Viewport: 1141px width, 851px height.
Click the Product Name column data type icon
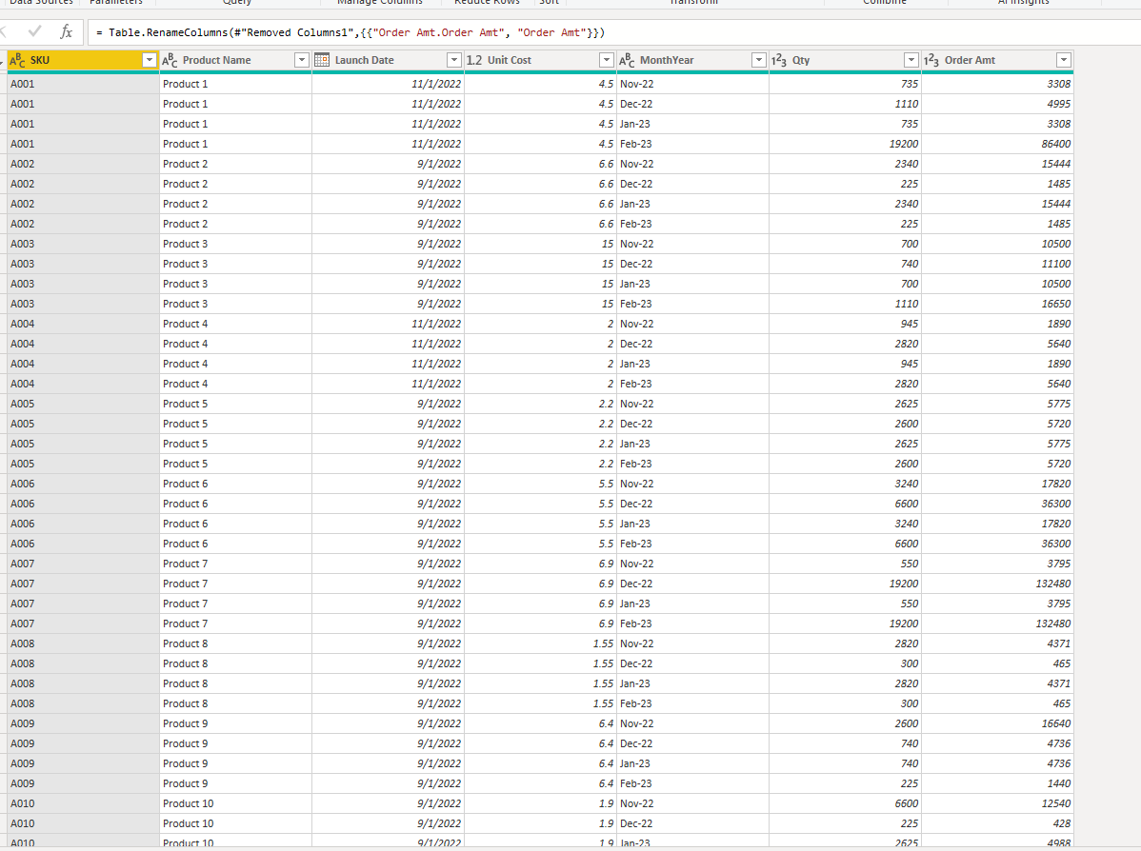tap(170, 60)
